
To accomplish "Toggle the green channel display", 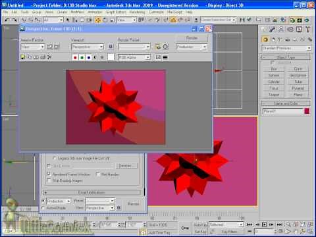I will pos(82,57).
